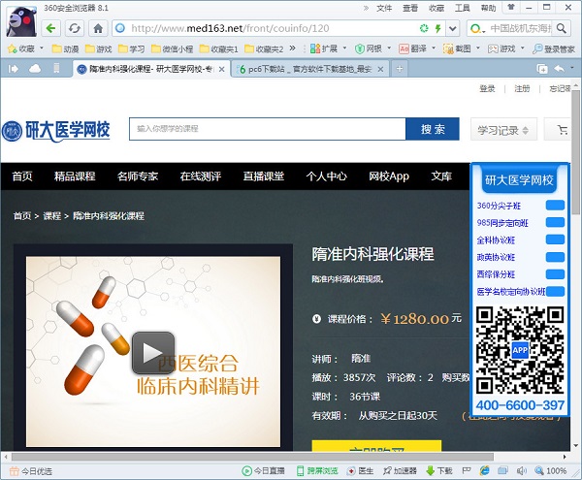Open 网校App navigation item
This screenshot has height=480, width=582.
pos(389,176)
